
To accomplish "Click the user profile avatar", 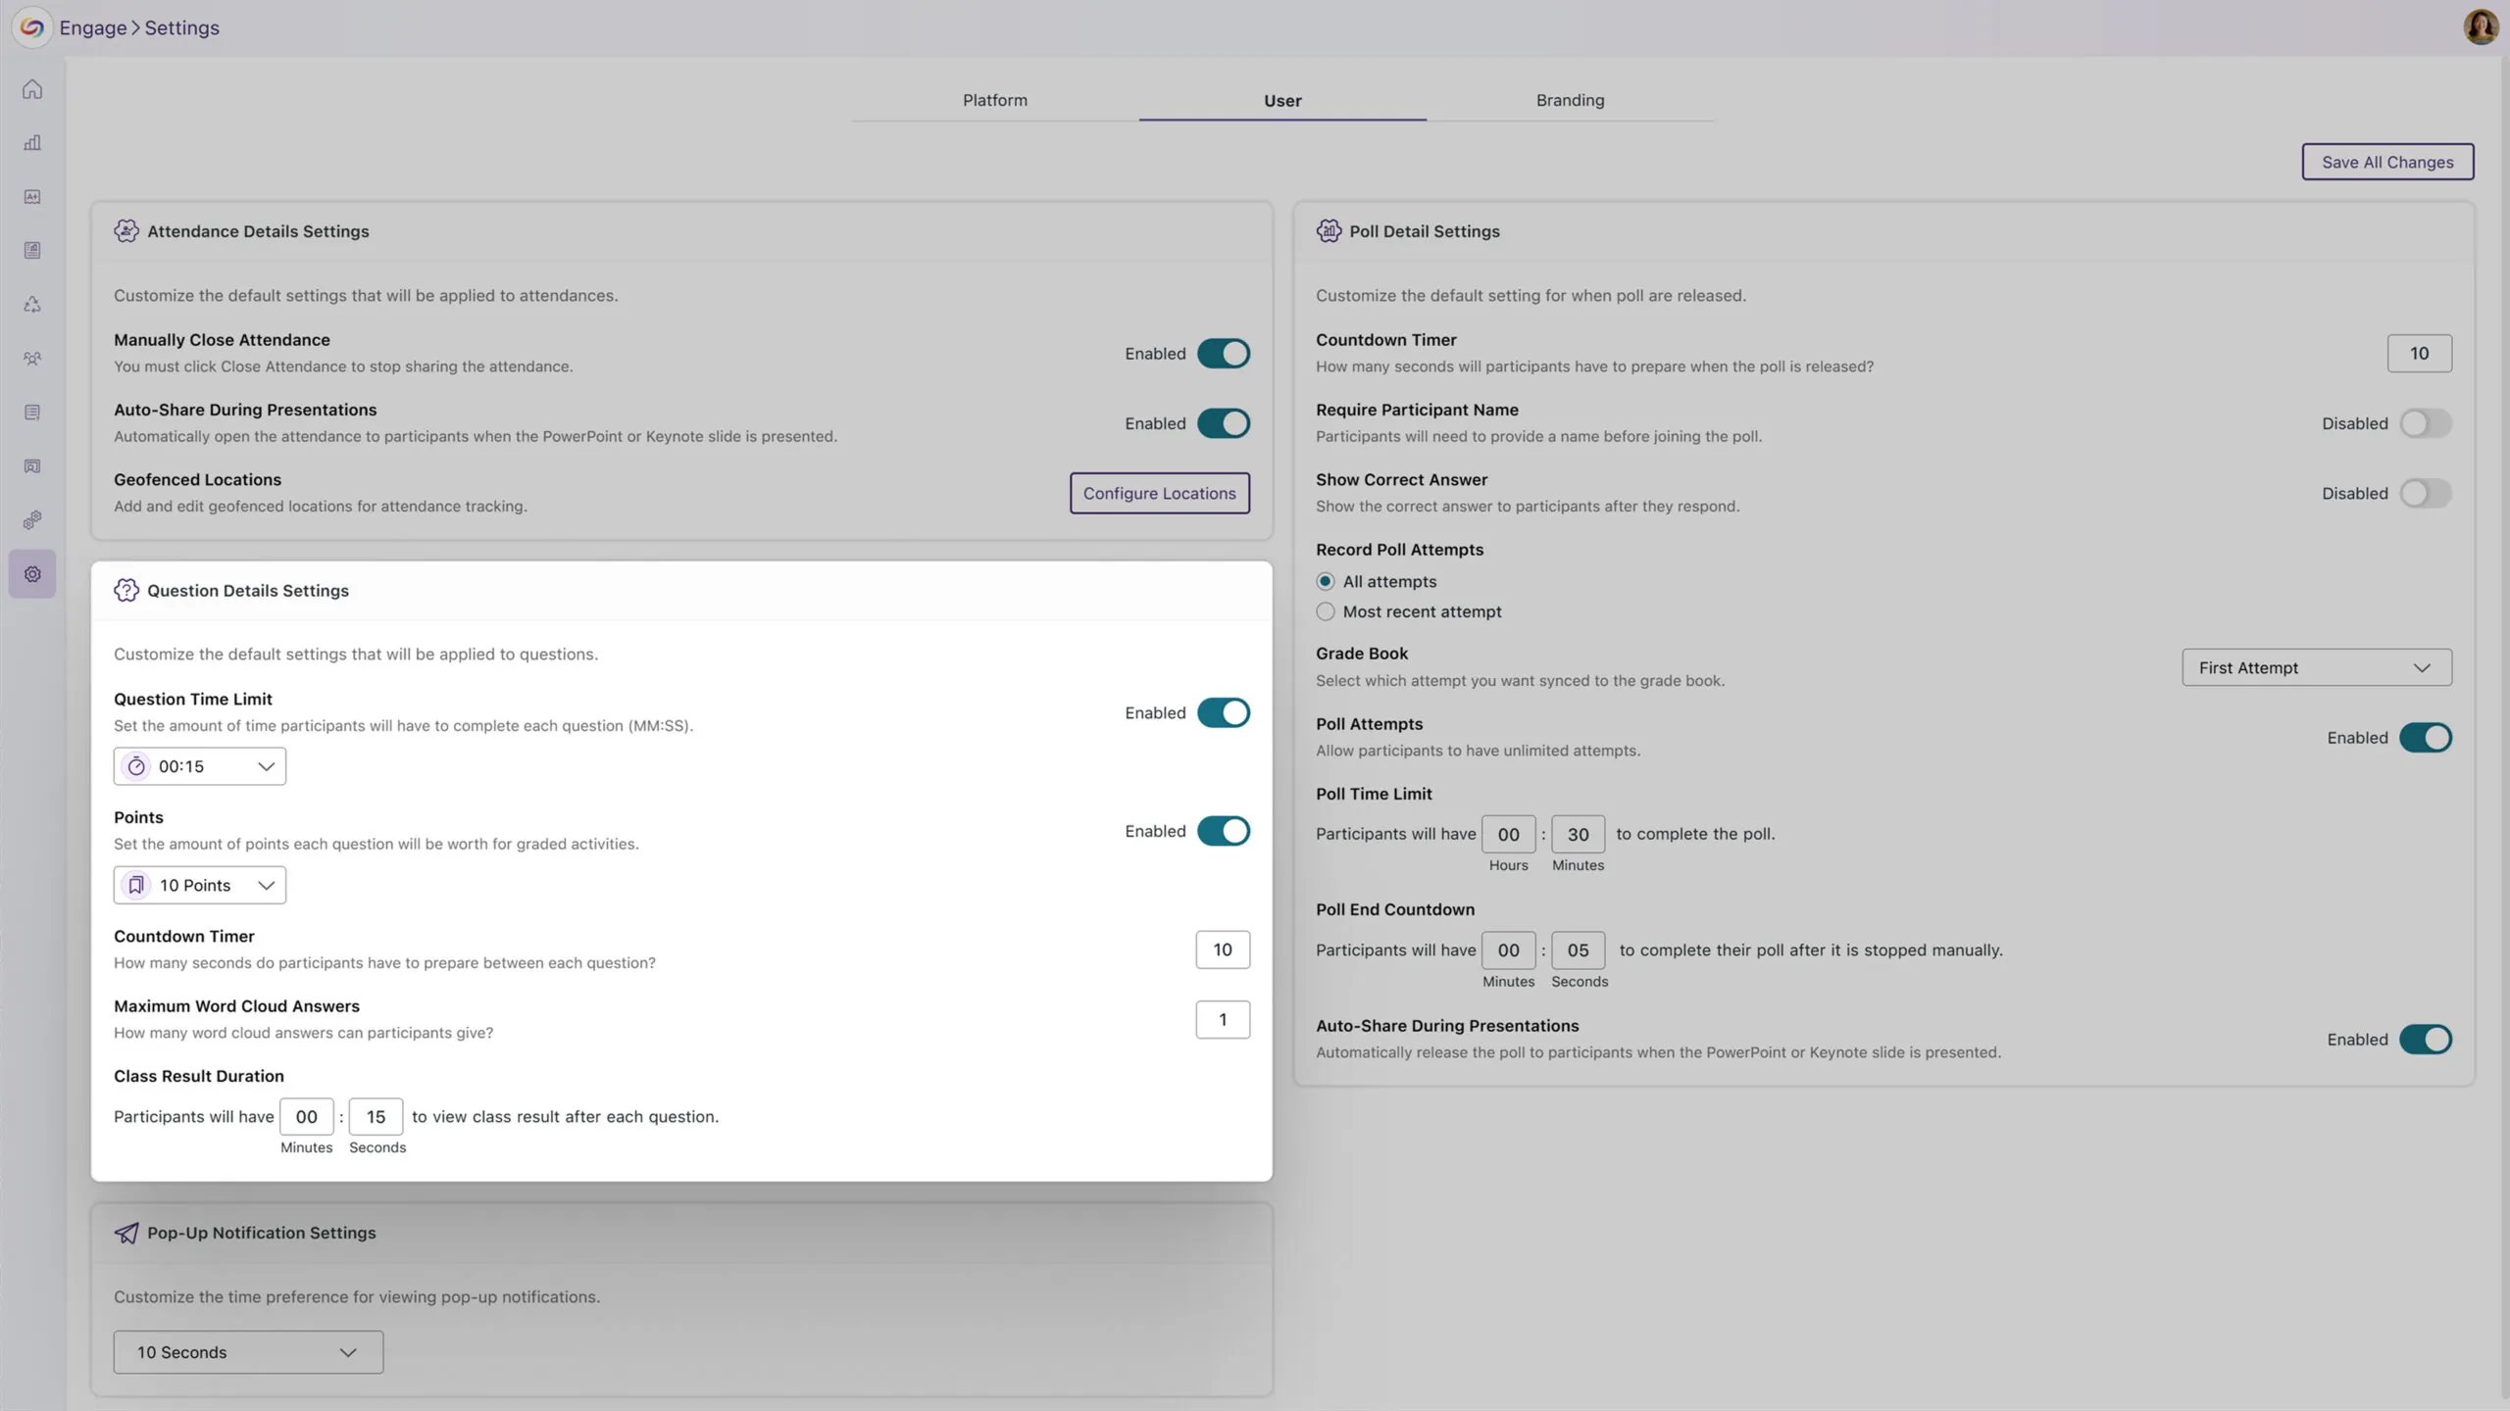I will point(2480,26).
